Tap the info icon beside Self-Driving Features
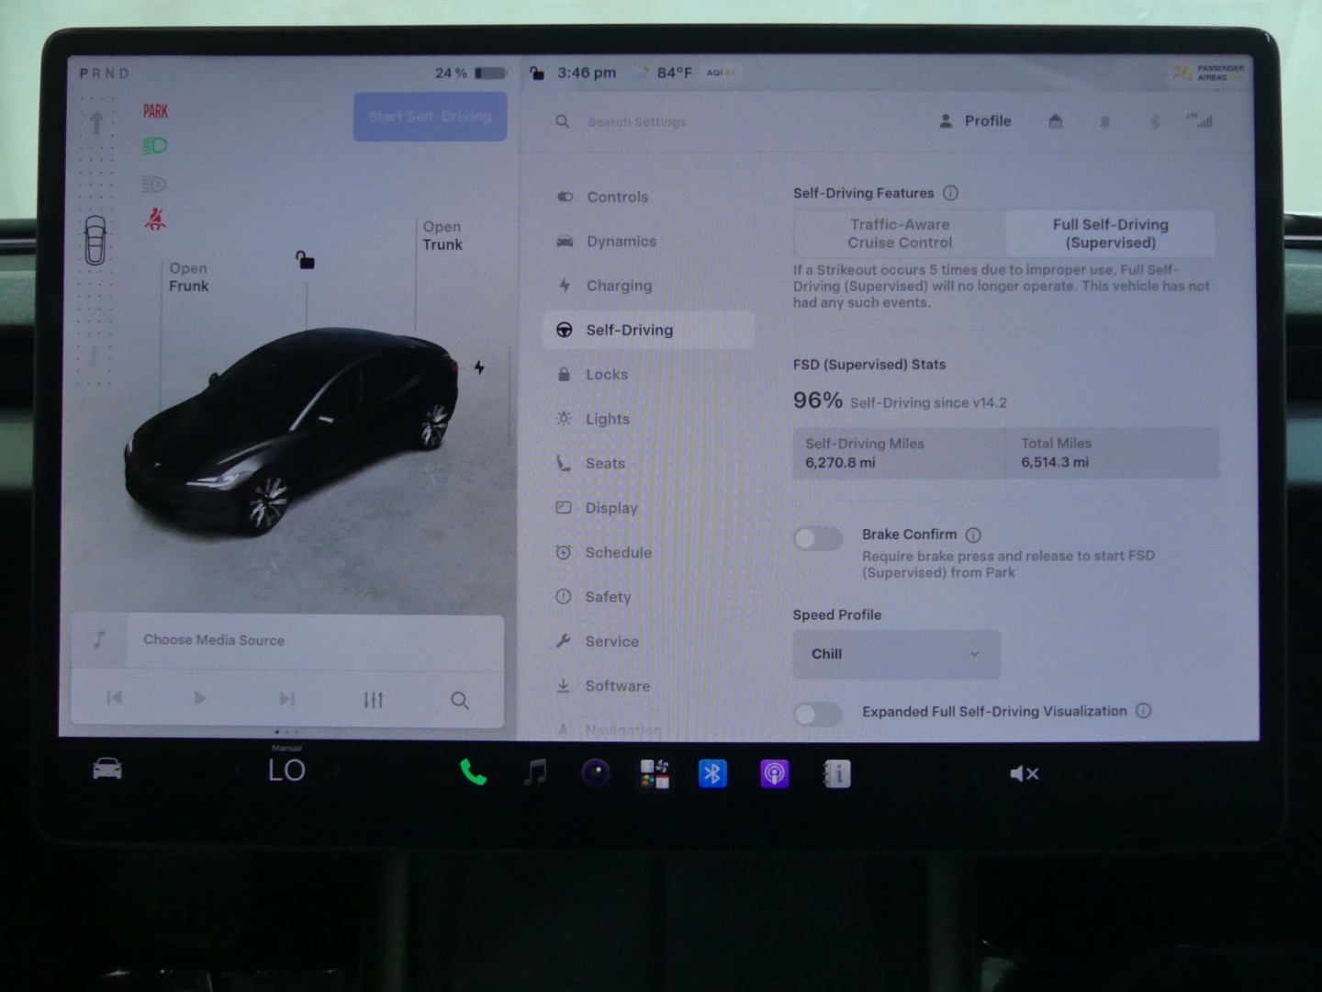Image resolution: width=1322 pixels, height=992 pixels. [x=951, y=193]
